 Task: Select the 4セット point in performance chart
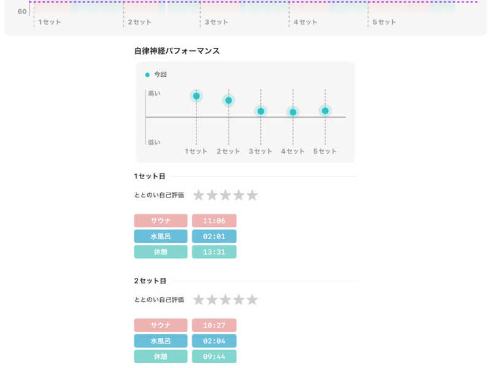(x=293, y=112)
